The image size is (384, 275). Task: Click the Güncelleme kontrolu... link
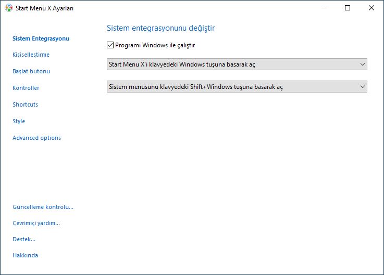click(x=43, y=207)
